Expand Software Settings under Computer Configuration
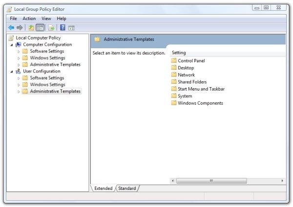The width and height of the screenshot is (293, 207). coord(19,52)
